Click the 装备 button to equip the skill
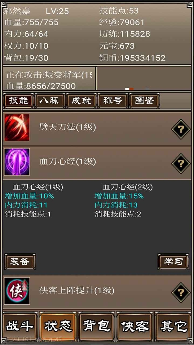 point(20,262)
